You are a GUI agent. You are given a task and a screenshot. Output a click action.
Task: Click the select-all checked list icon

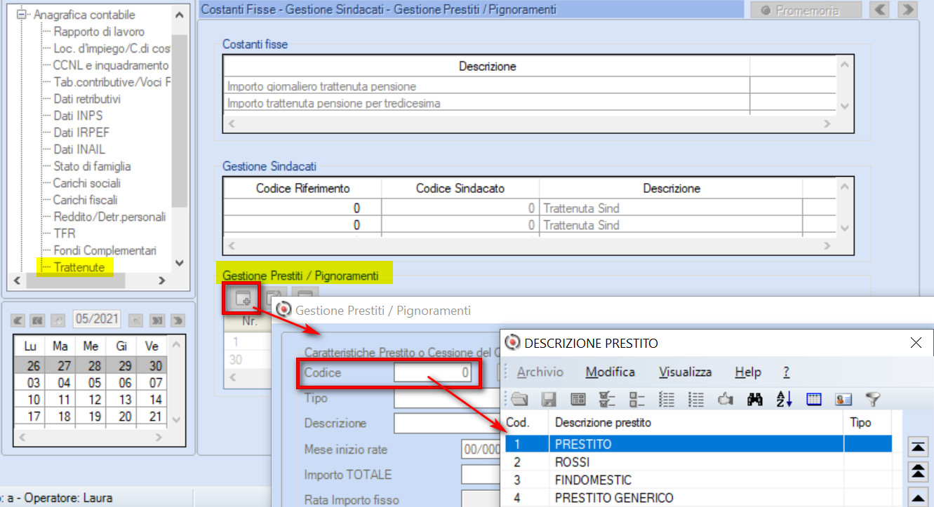coord(608,400)
